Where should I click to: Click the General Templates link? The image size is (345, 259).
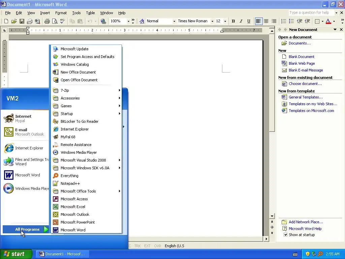(x=306, y=97)
